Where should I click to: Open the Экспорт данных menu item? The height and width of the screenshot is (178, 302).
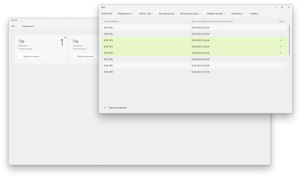[167, 13]
